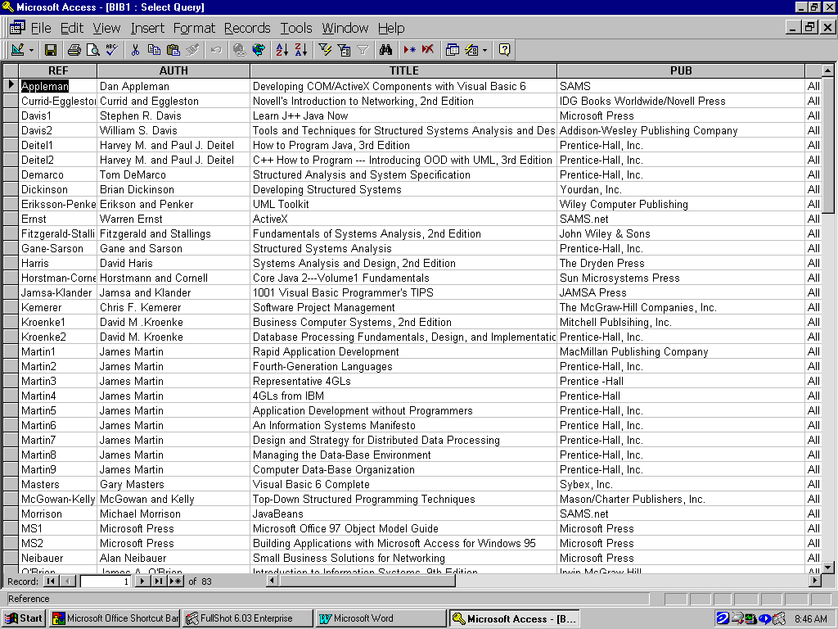The width and height of the screenshot is (838, 629).
Task: Select the TITLE column header
Action: (x=403, y=70)
